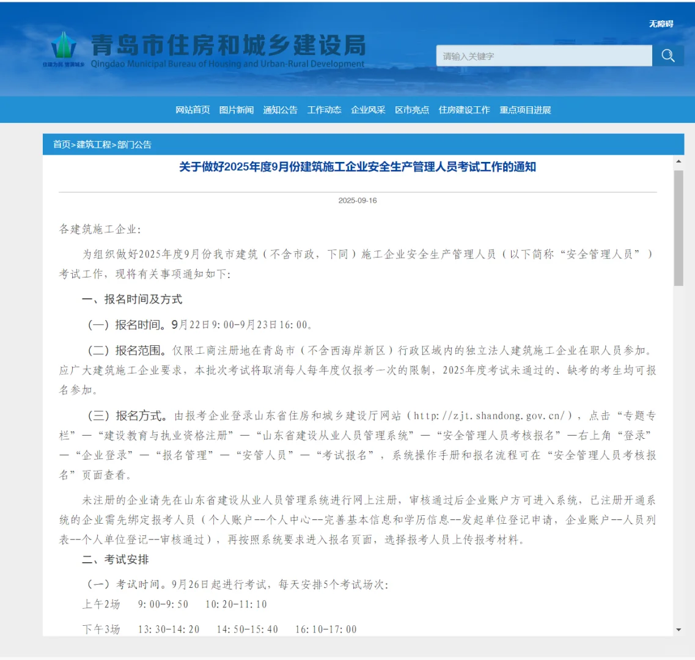Click the label 下午3场
The image size is (695, 660).
click(x=101, y=629)
